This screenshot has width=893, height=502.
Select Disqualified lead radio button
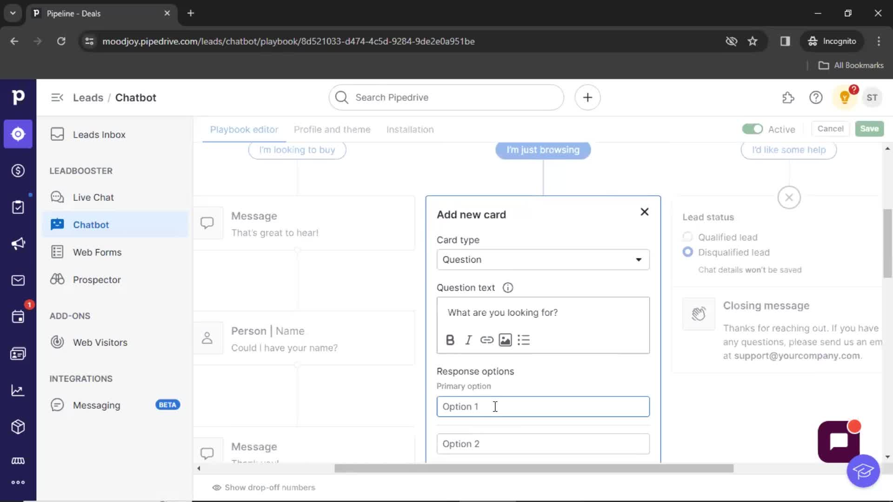pyautogui.click(x=687, y=252)
